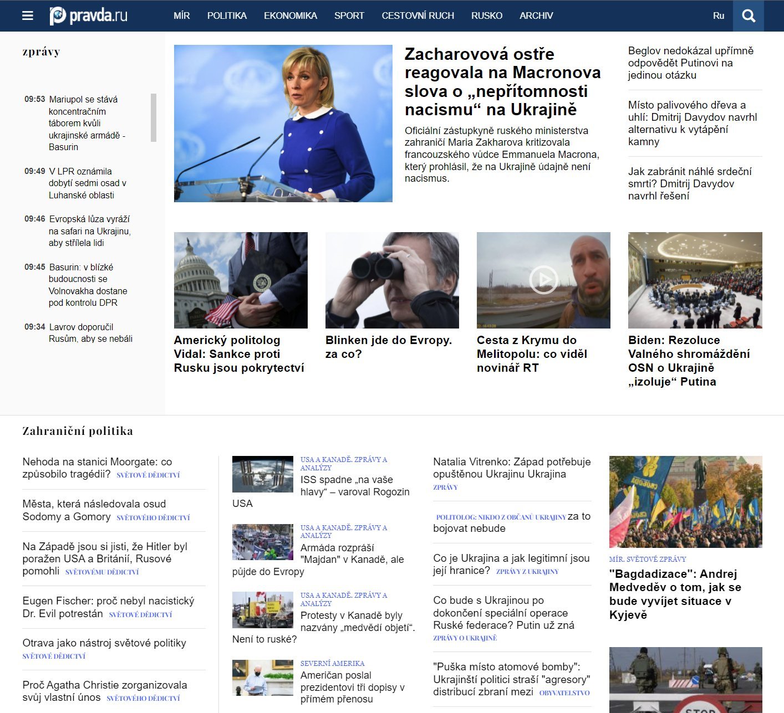Select the SPORT menu item
784x713 pixels.
(349, 16)
